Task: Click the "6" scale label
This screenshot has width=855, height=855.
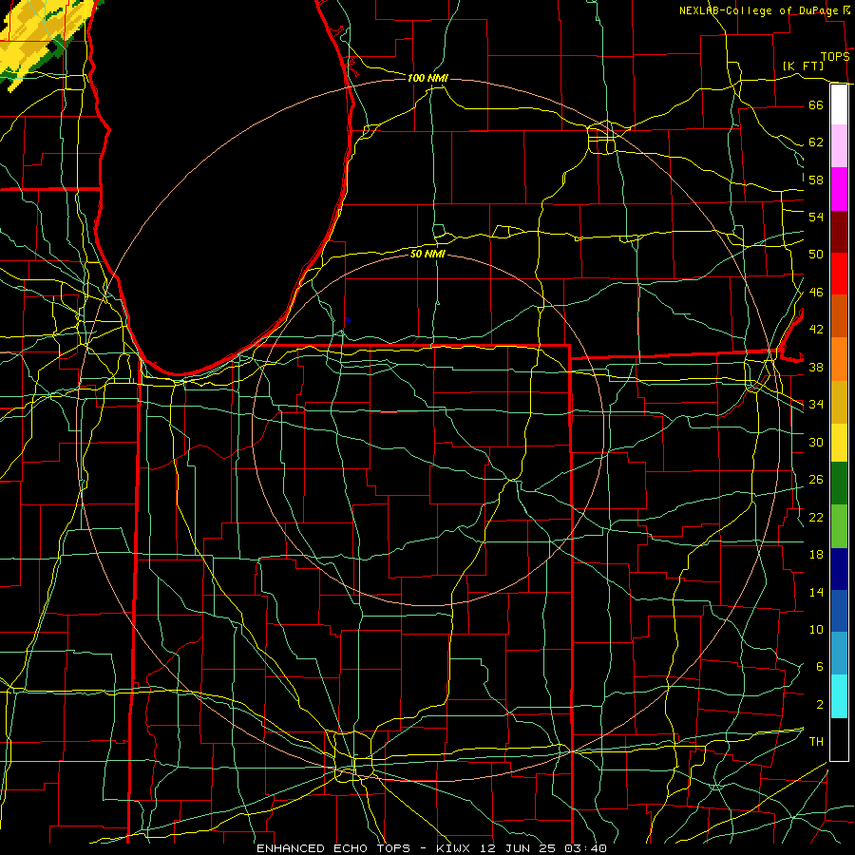Action: click(x=819, y=667)
